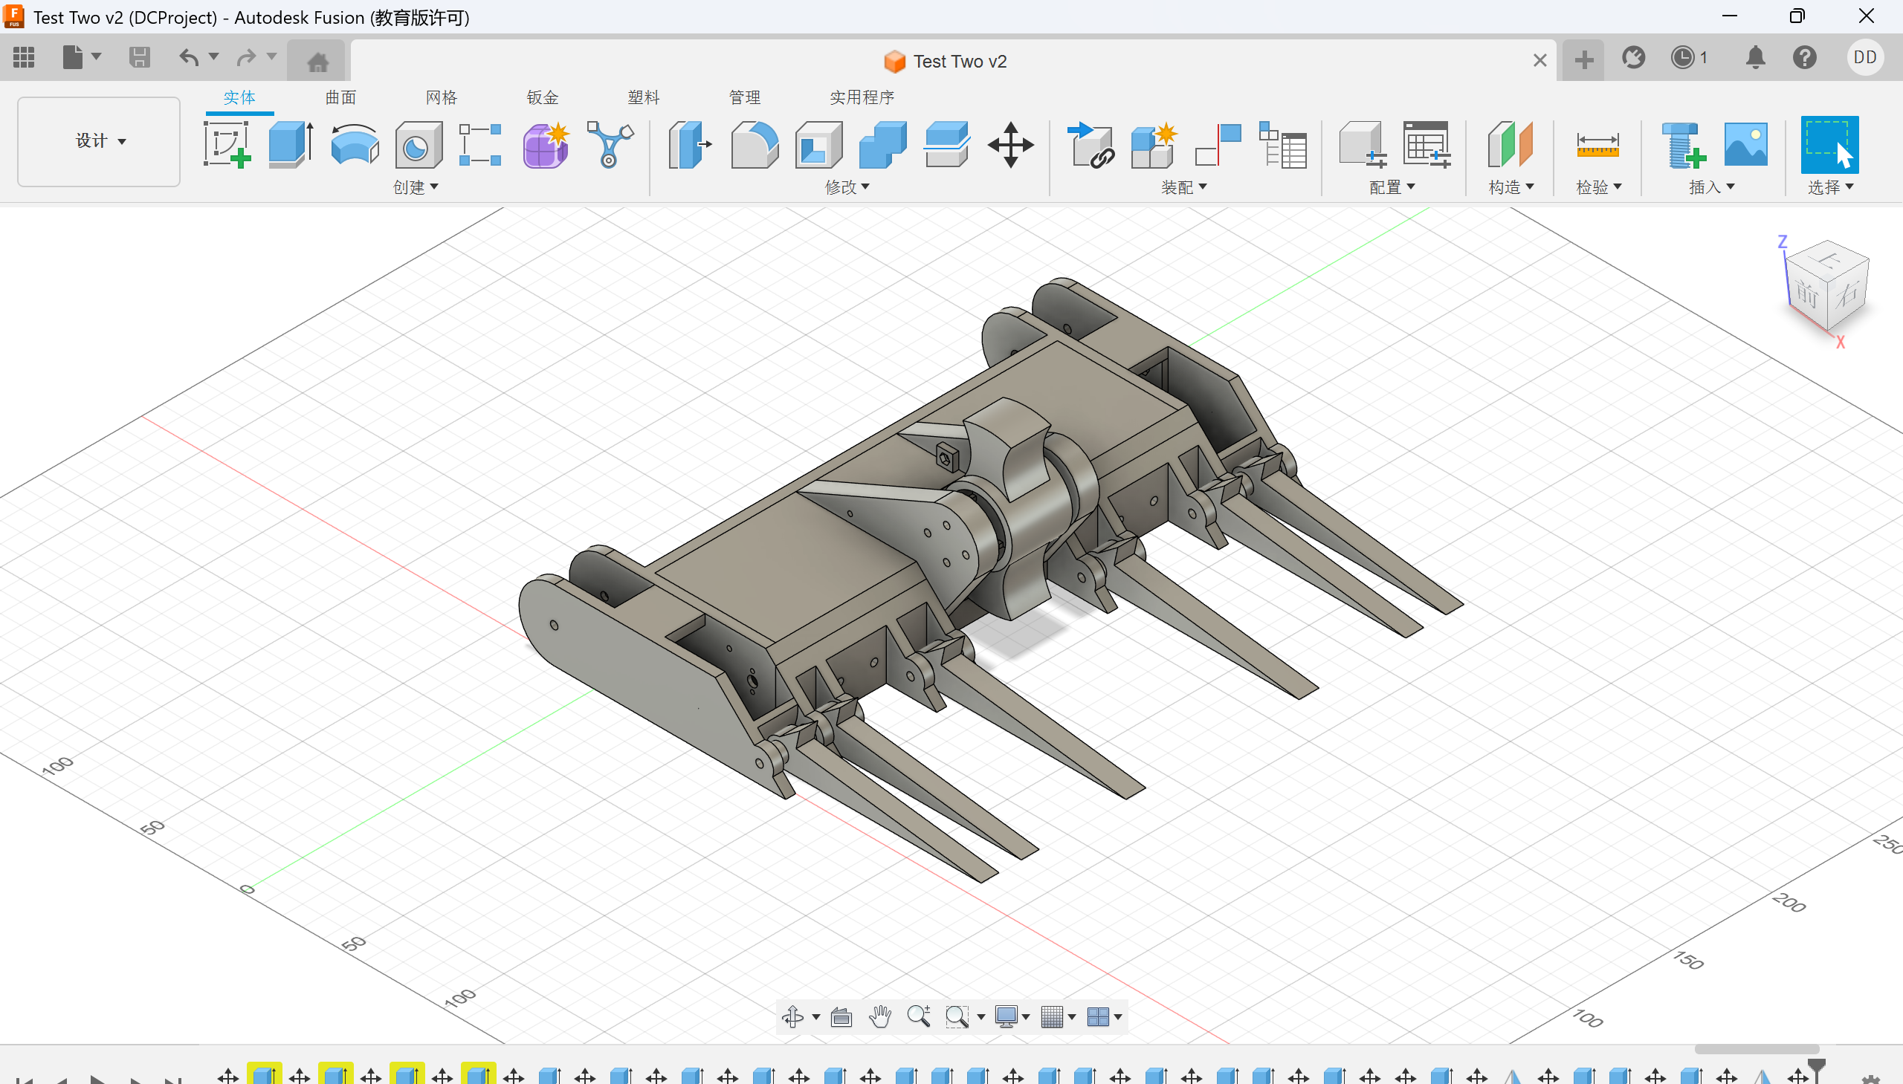Select the Shell tool
Screen dimensions: 1903x1084
pyautogui.click(x=818, y=144)
